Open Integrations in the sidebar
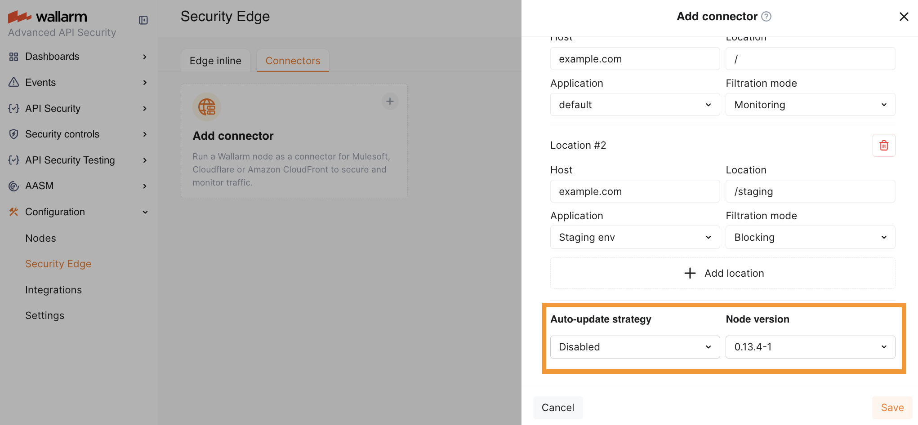Image resolution: width=918 pixels, height=425 pixels. 53,290
